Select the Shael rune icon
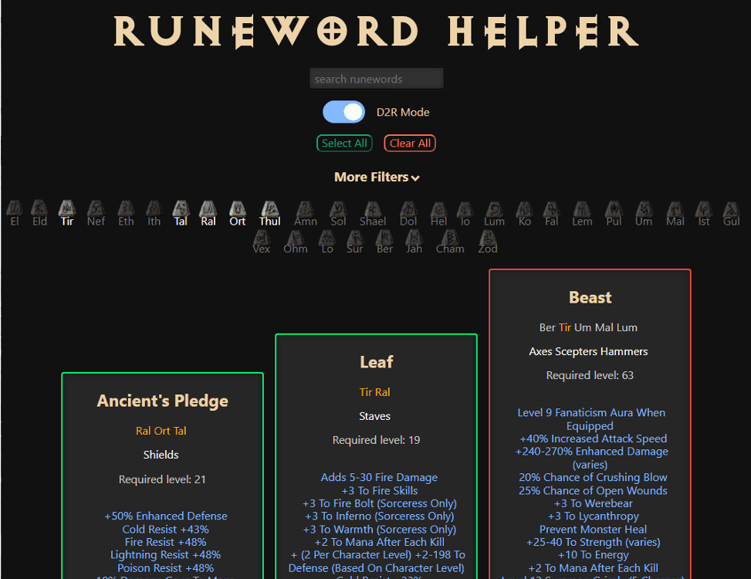 tap(373, 208)
